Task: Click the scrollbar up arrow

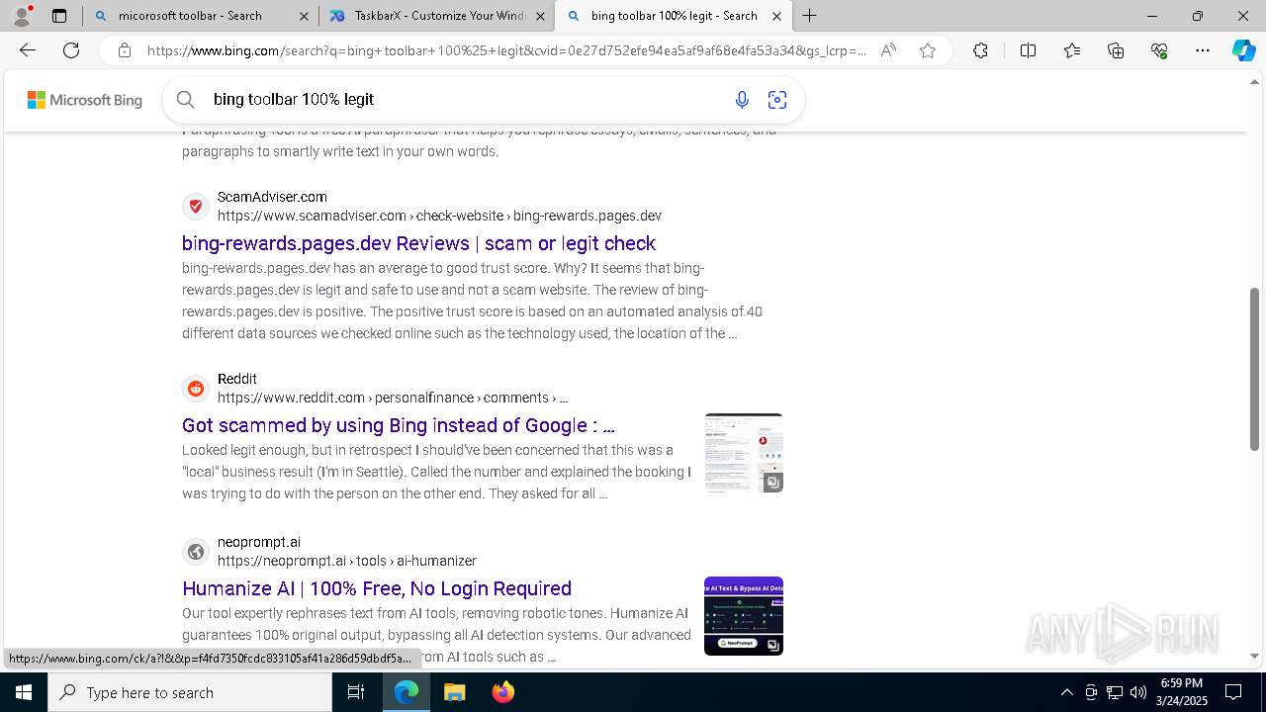Action: tap(1255, 81)
